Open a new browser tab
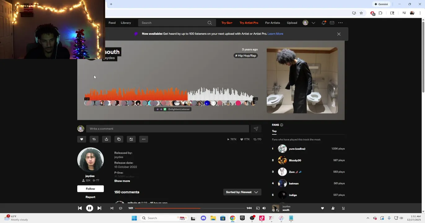425x223 pixels. click(111, 4)
